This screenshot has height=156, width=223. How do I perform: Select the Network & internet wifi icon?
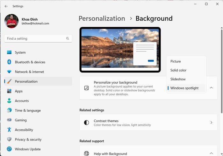pos(9,72)
